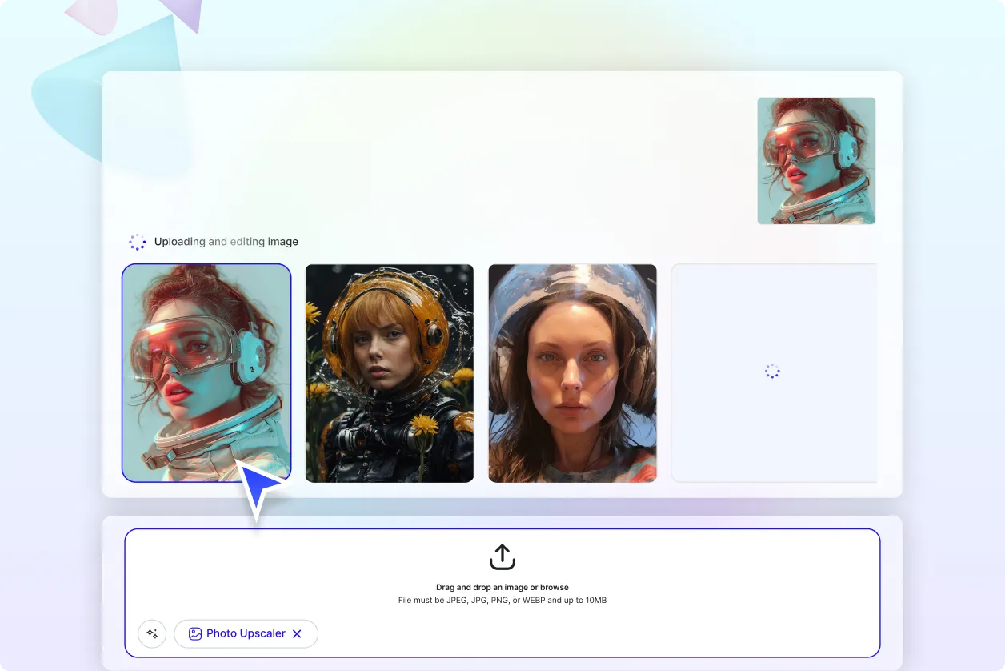Click the still-loading fourth variant placeholder
Image resolution: width=1005 pixels, height=671 pixels.
click(x=772, y=372)
